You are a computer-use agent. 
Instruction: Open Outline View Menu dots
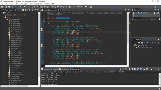click(158, 43)
